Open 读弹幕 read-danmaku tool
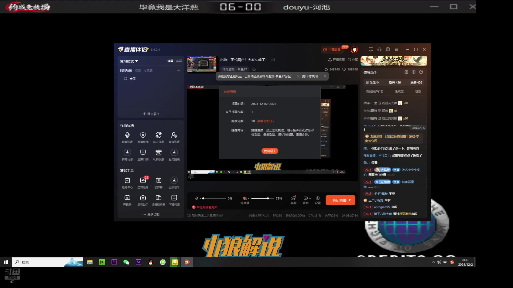This screenshot has width=513, height=288. (158, 183)
